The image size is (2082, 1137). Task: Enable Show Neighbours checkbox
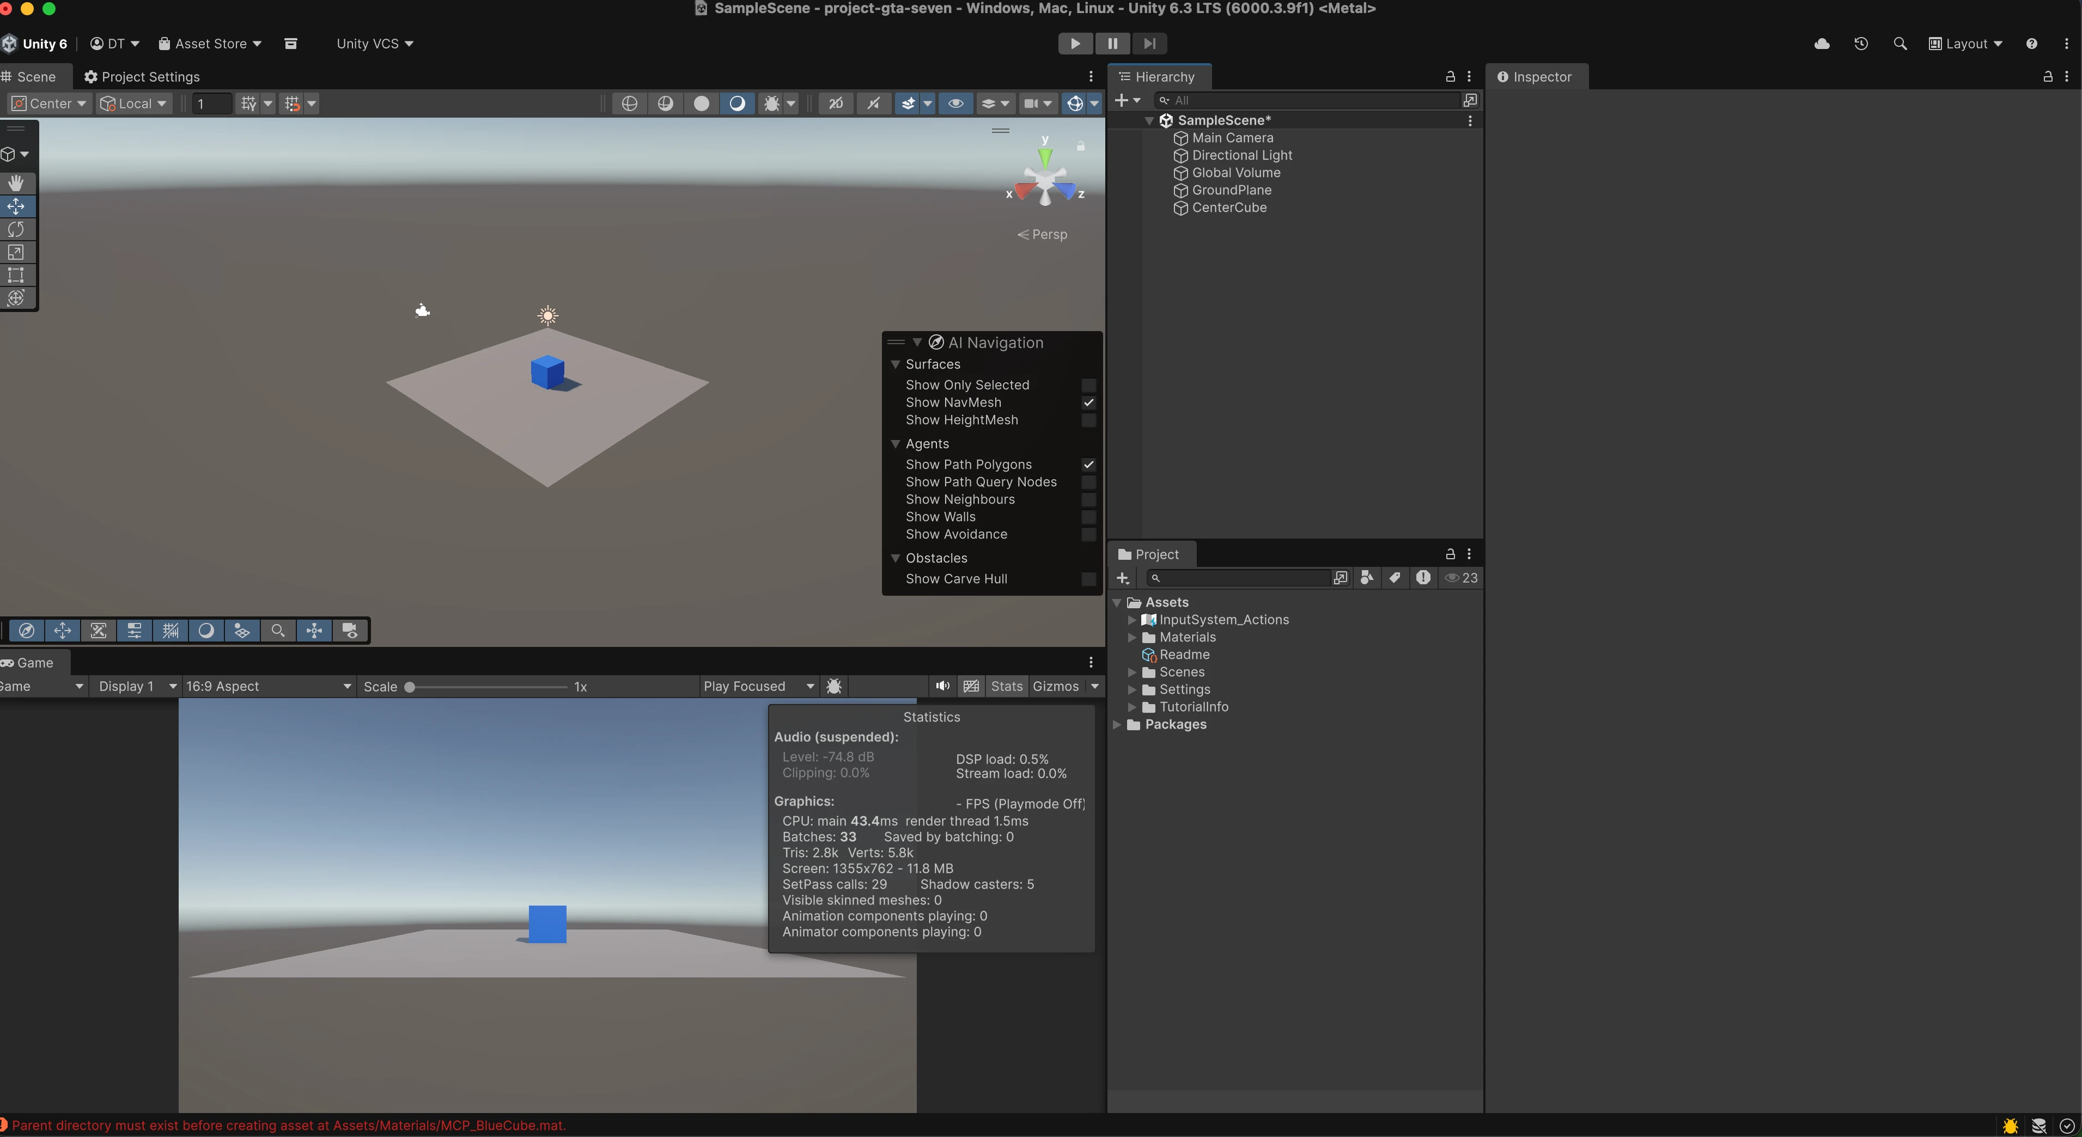(1089, 499)
